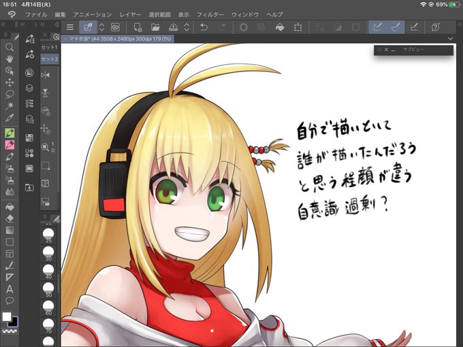Select the Hand move-view tool
Image resolution: width=463 pixels, height=347 pixels.
[10, 59]
